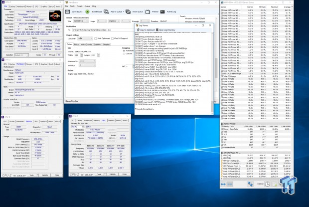Click the Total CPU Usage row icon
309x207 pixels.
[x=222, y=76]
